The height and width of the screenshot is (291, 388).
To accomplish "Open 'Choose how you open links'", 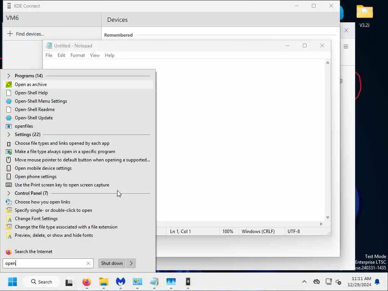I will 79,202.
